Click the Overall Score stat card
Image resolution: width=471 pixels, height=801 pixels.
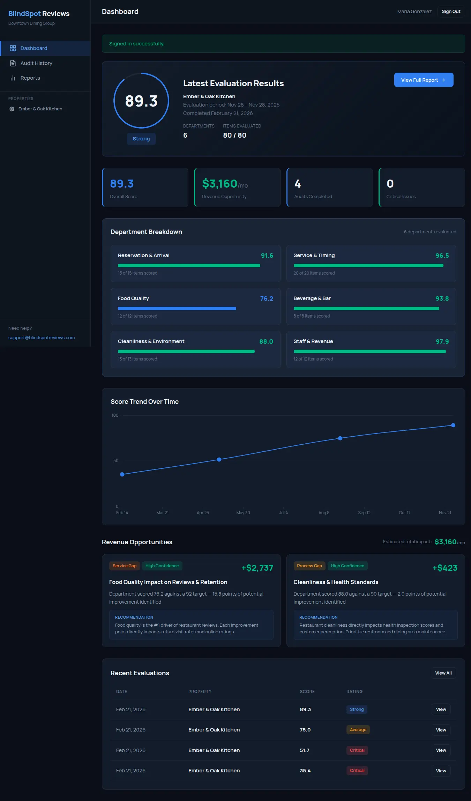pyautogui.click(x=145, y=188)
